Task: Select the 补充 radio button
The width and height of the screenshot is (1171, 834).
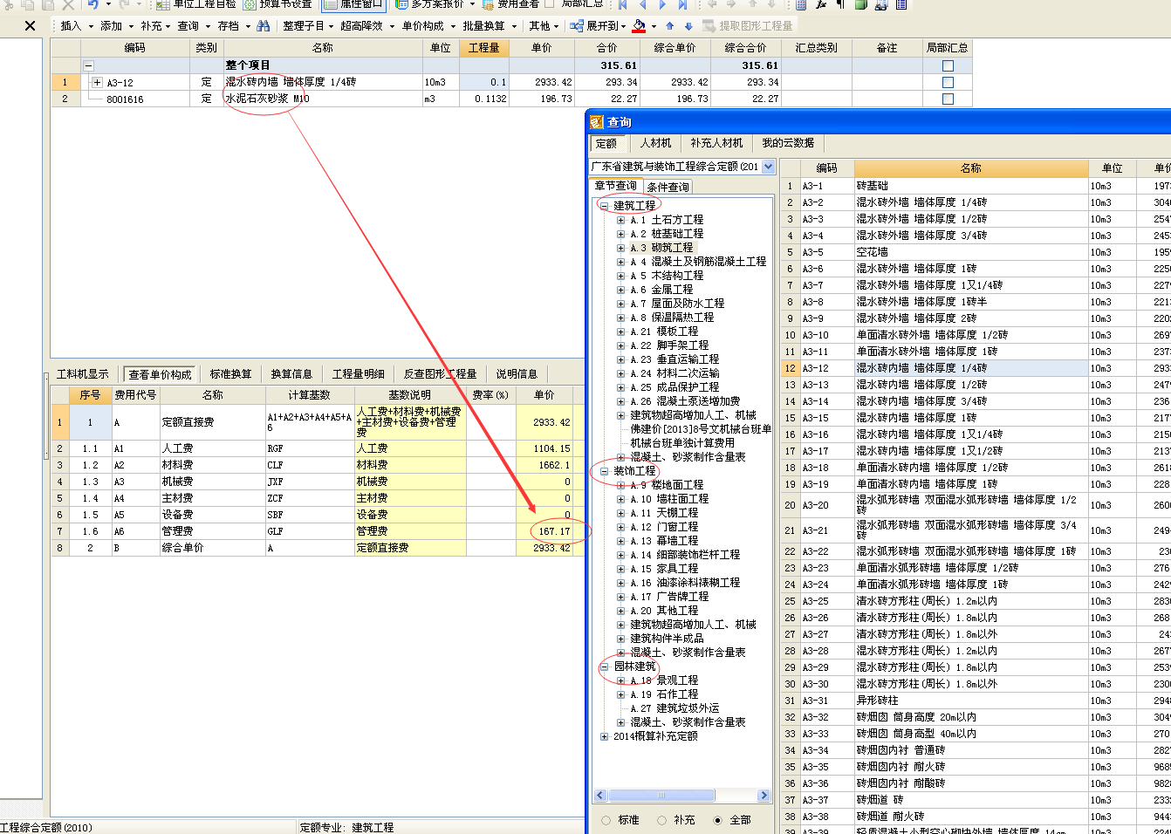Action: tap(661, 820)
